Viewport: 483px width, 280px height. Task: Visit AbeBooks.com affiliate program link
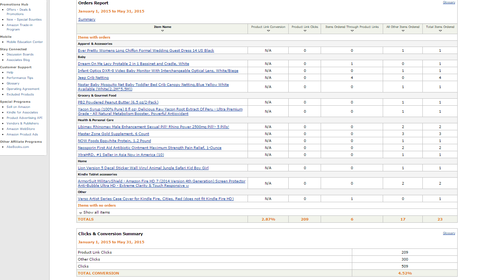click(x=18, y=147)
